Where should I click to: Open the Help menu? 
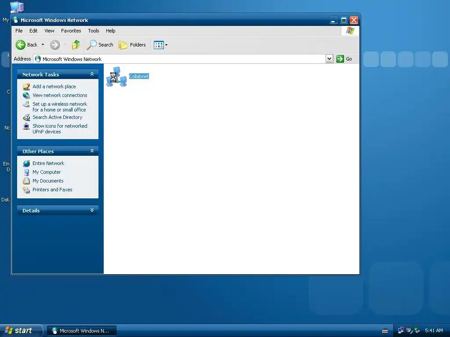[x=110, y=31]
